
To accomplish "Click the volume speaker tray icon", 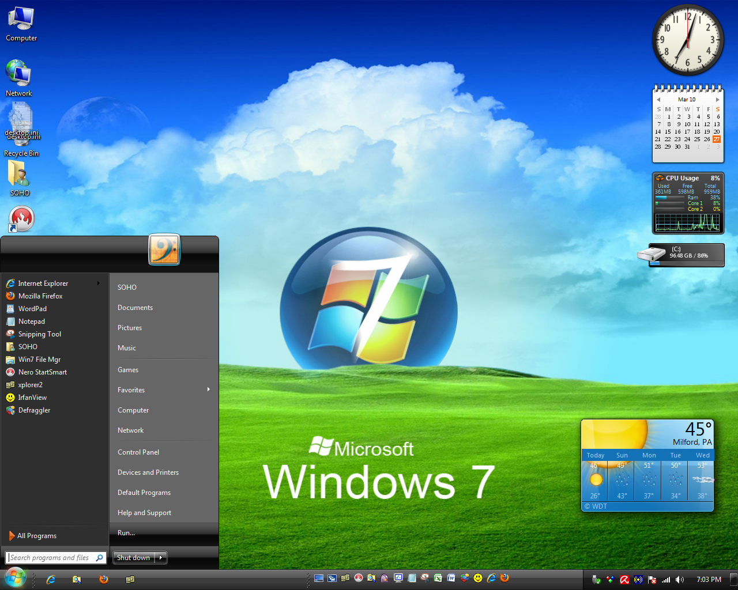I will 680,580.
